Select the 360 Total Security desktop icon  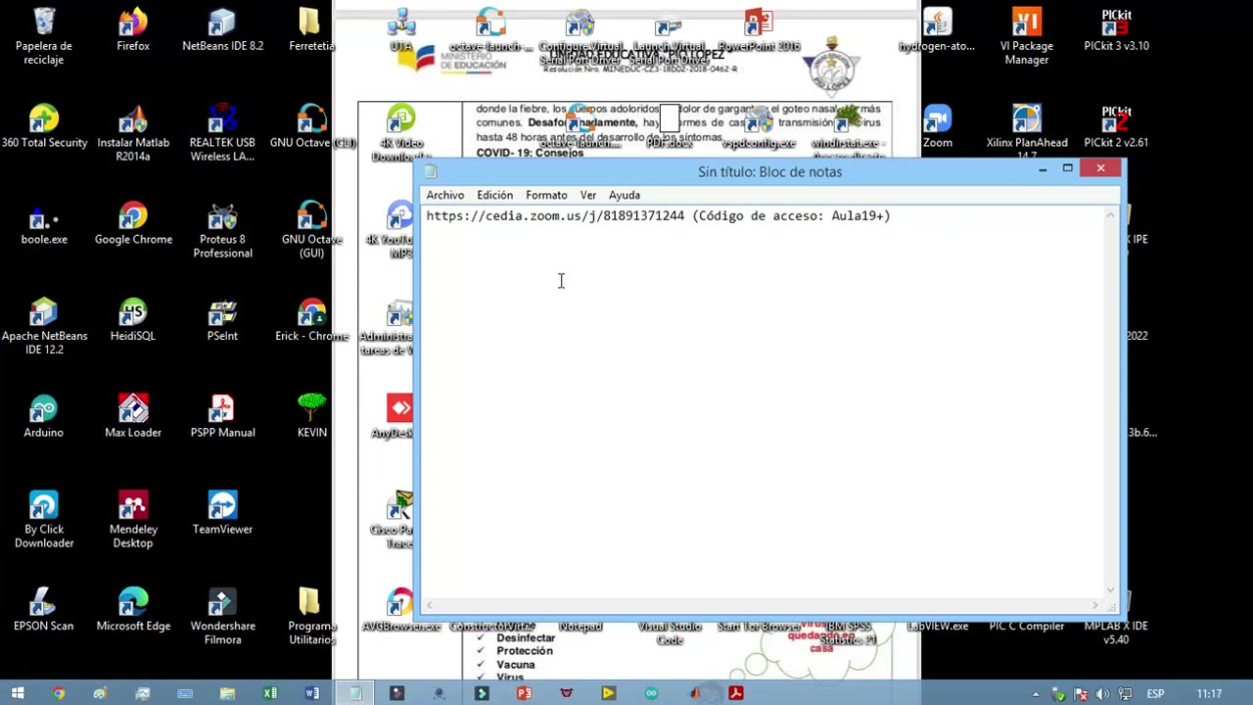coord(44,126)
